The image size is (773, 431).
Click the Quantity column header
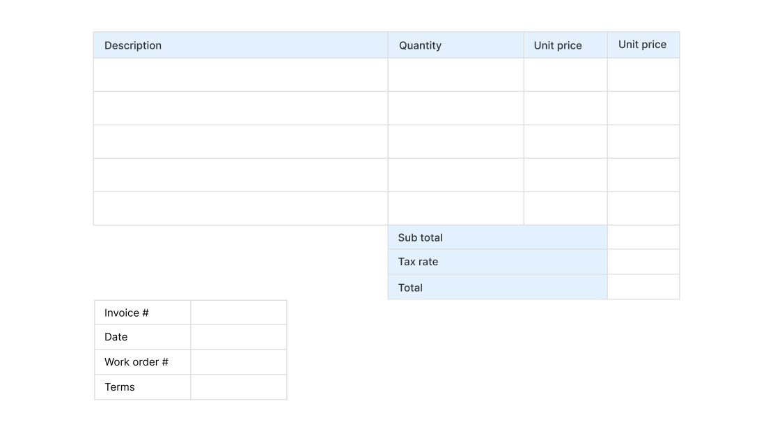[x=455, y=45]
